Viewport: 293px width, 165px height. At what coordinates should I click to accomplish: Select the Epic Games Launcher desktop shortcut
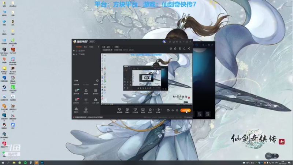pyautogui.click(x=4, y=51)
